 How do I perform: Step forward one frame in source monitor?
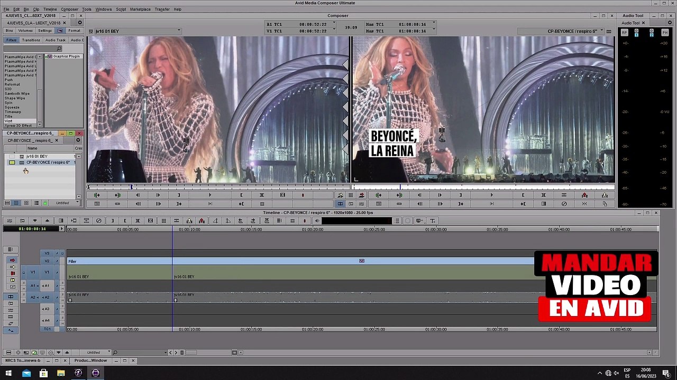(x=158, y=195)
